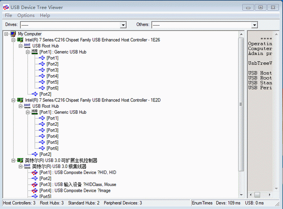283x209 pixels.
Task: Collapse USB Root Hub under 1E2D
Action: [20, 106]
